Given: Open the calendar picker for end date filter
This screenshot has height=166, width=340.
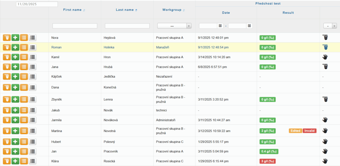Looking at the screenshot, I should [x=249, y=26].
